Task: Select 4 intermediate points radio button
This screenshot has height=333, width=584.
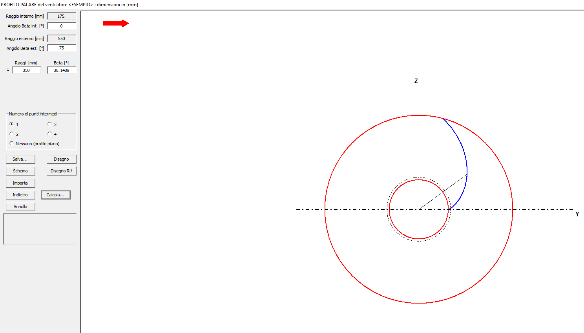Action: (x=50, y=134)
